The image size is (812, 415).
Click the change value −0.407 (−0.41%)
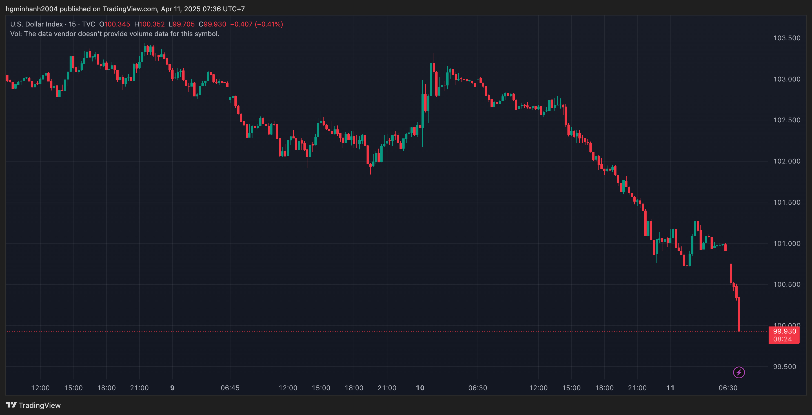pyautogui.click(x=257, y=24)
